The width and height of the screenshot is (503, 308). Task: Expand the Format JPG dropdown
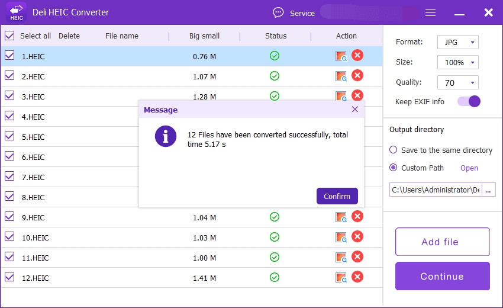coord(457,42)
